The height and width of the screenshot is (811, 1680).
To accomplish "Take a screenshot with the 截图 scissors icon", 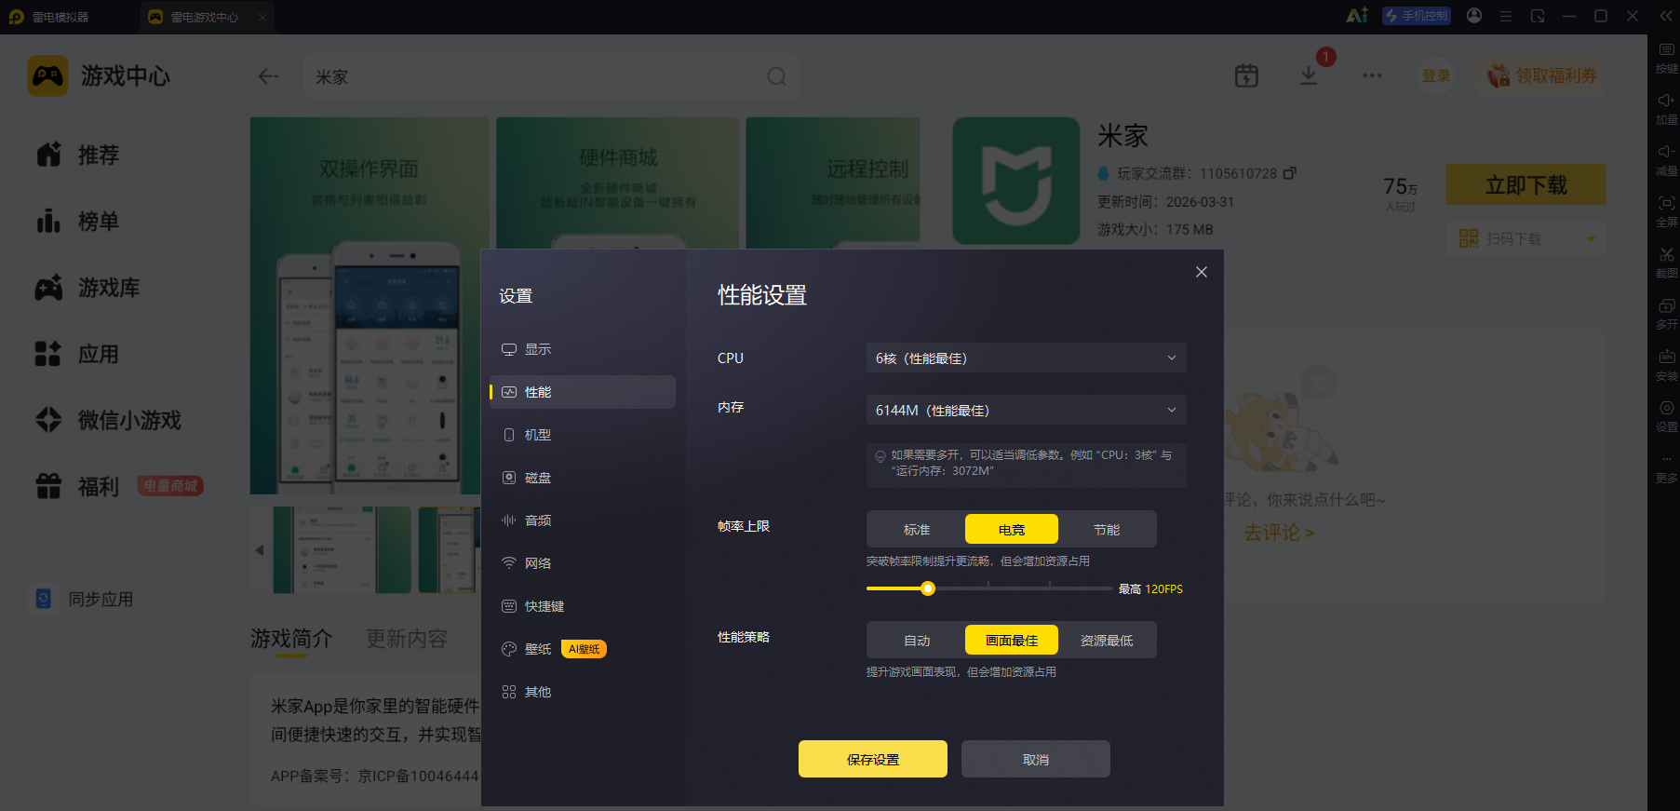I will tap(1666, 254).
